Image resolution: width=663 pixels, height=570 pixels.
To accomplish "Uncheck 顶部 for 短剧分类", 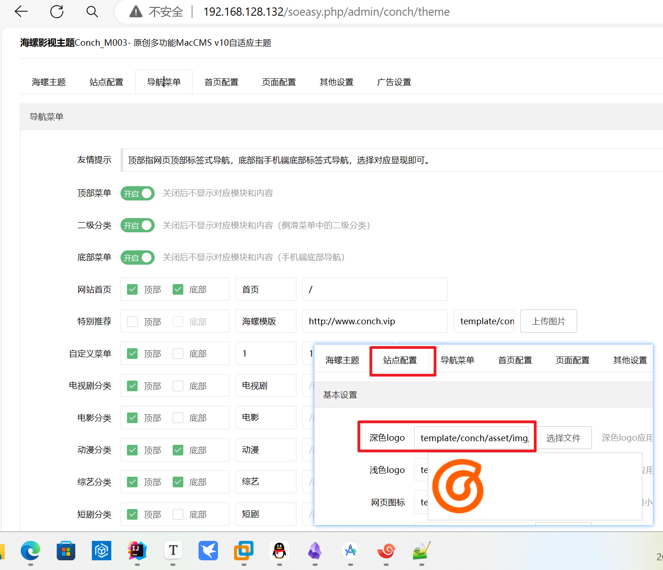I will point(133,514).
